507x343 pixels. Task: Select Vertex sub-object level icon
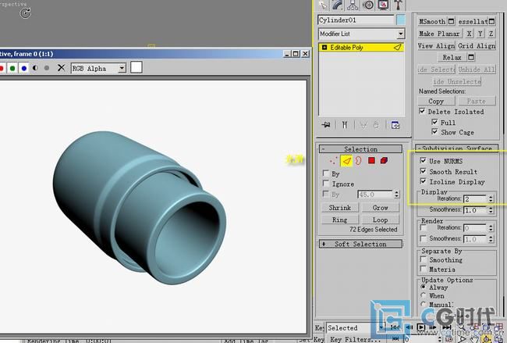333,160
